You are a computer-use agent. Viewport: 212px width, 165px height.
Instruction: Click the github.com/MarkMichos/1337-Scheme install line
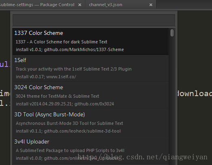[x=70, y=49]
